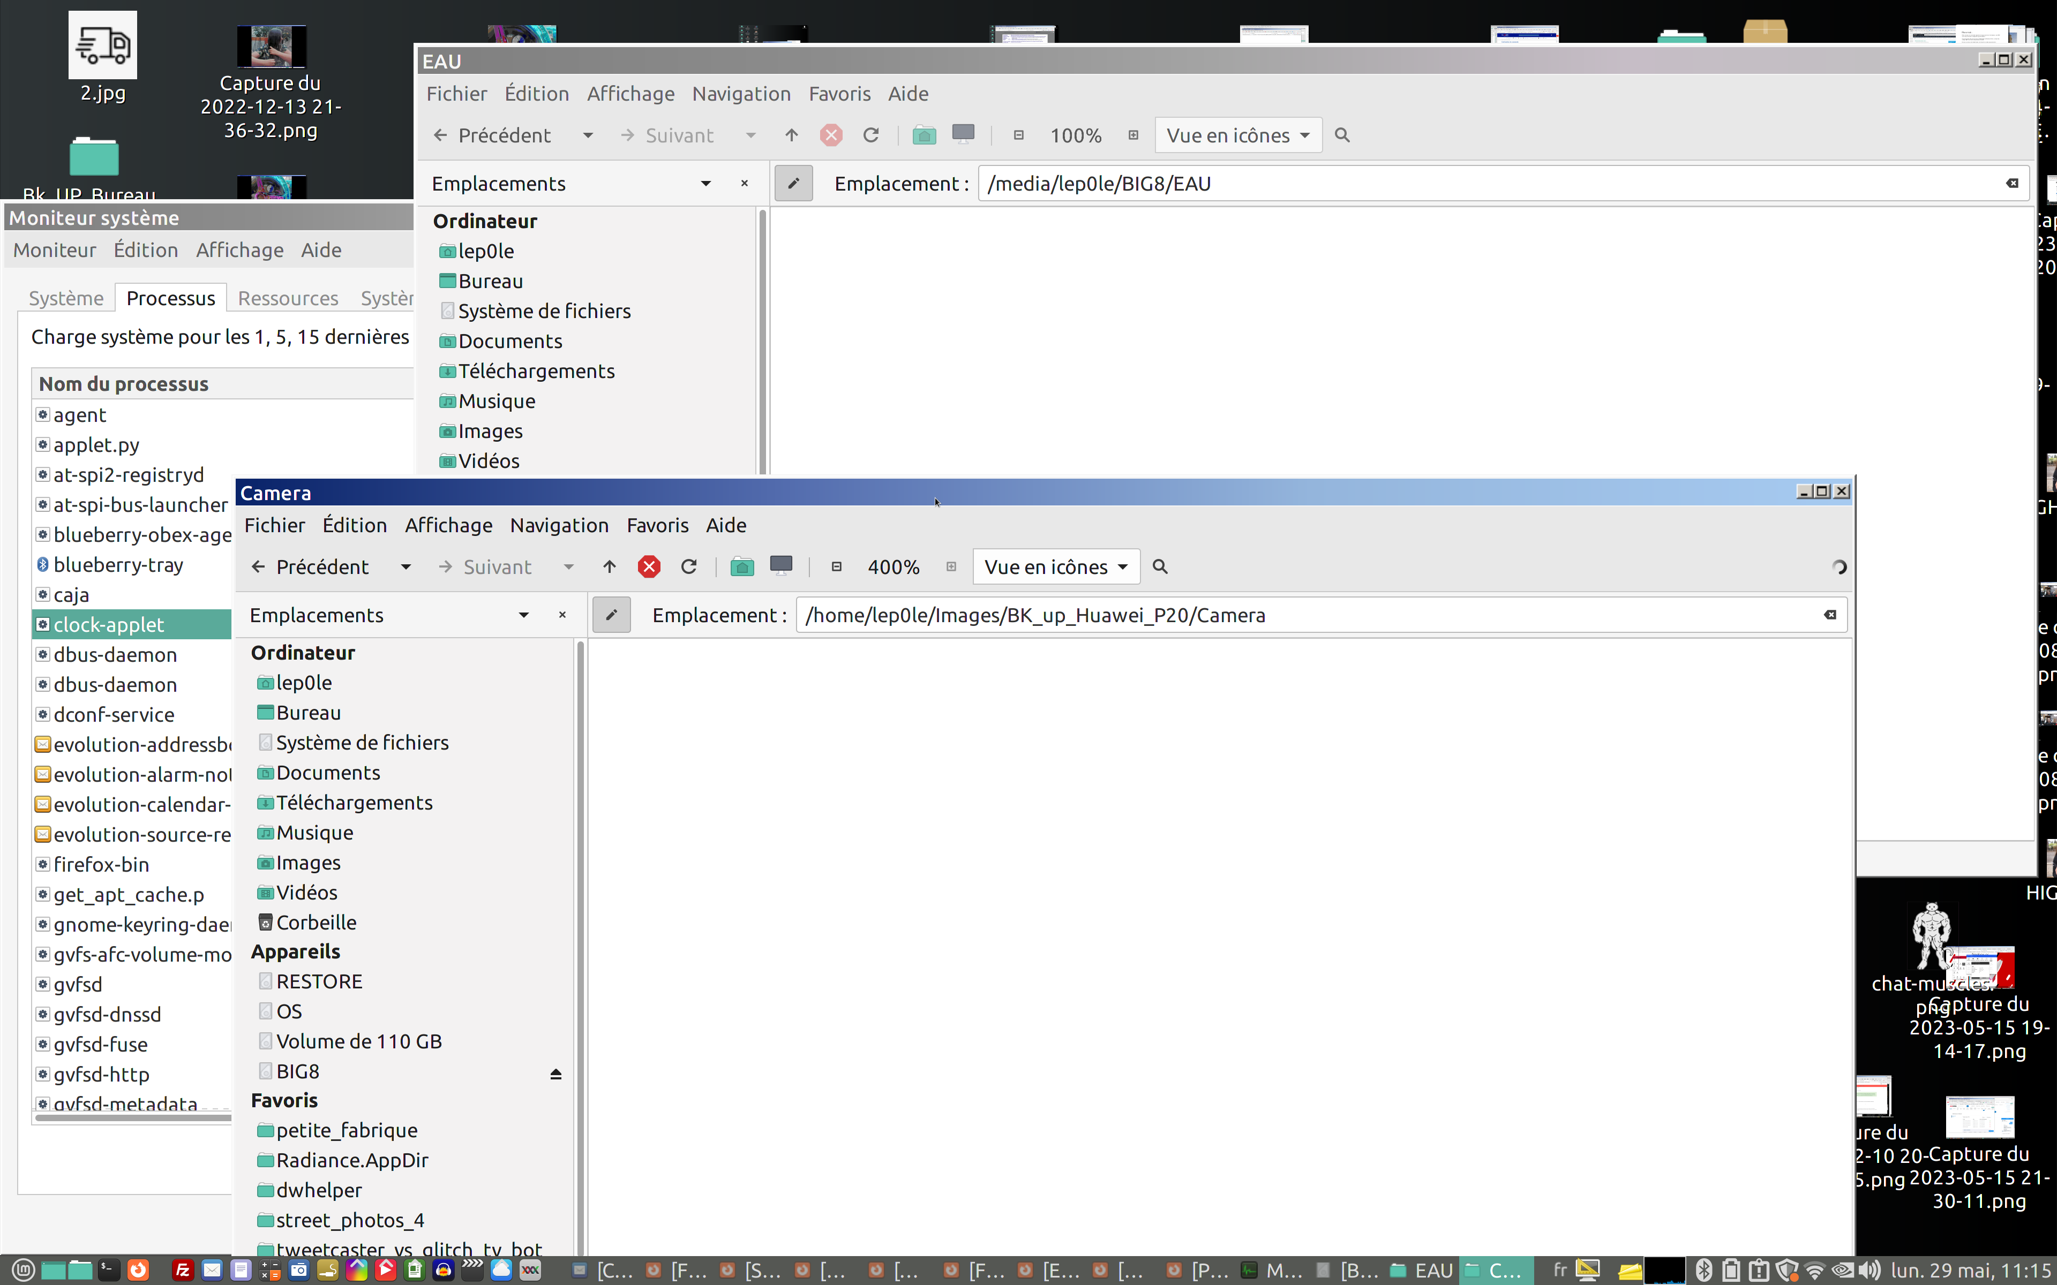Screen dimensions: 2057x1285
Task: Toggle text location edit button in Camera window
Action: point(611,615)
